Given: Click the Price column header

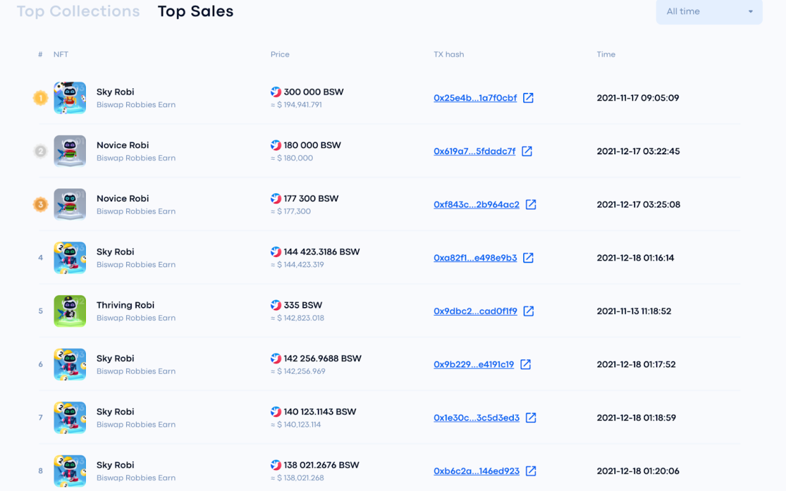Looking at the screenshot, I should (280, 54).
